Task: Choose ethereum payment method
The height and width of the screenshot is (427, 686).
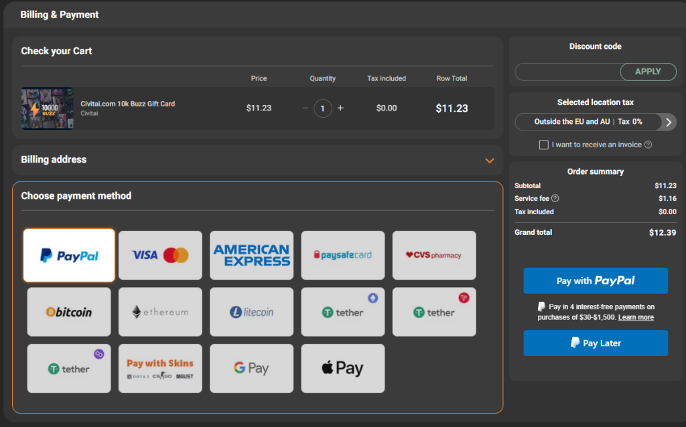Action: [x=160, y=312]
